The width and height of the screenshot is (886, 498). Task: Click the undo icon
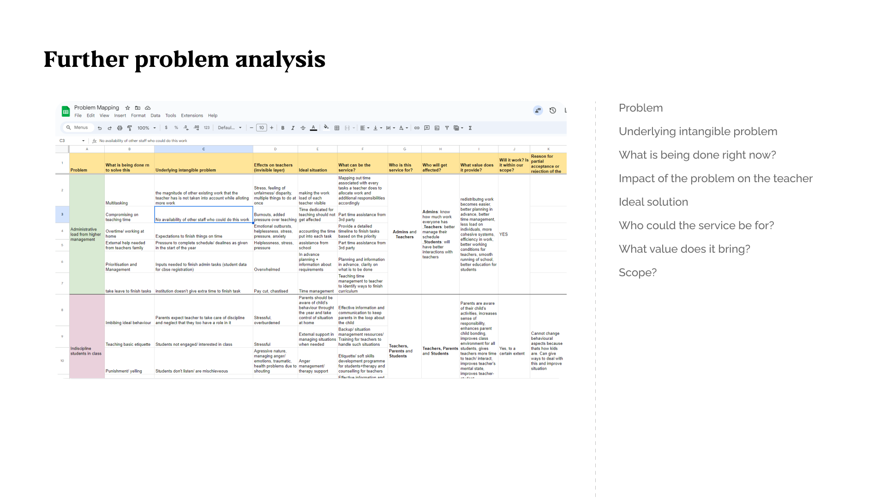pyautogui.click(x=100, y=128)
